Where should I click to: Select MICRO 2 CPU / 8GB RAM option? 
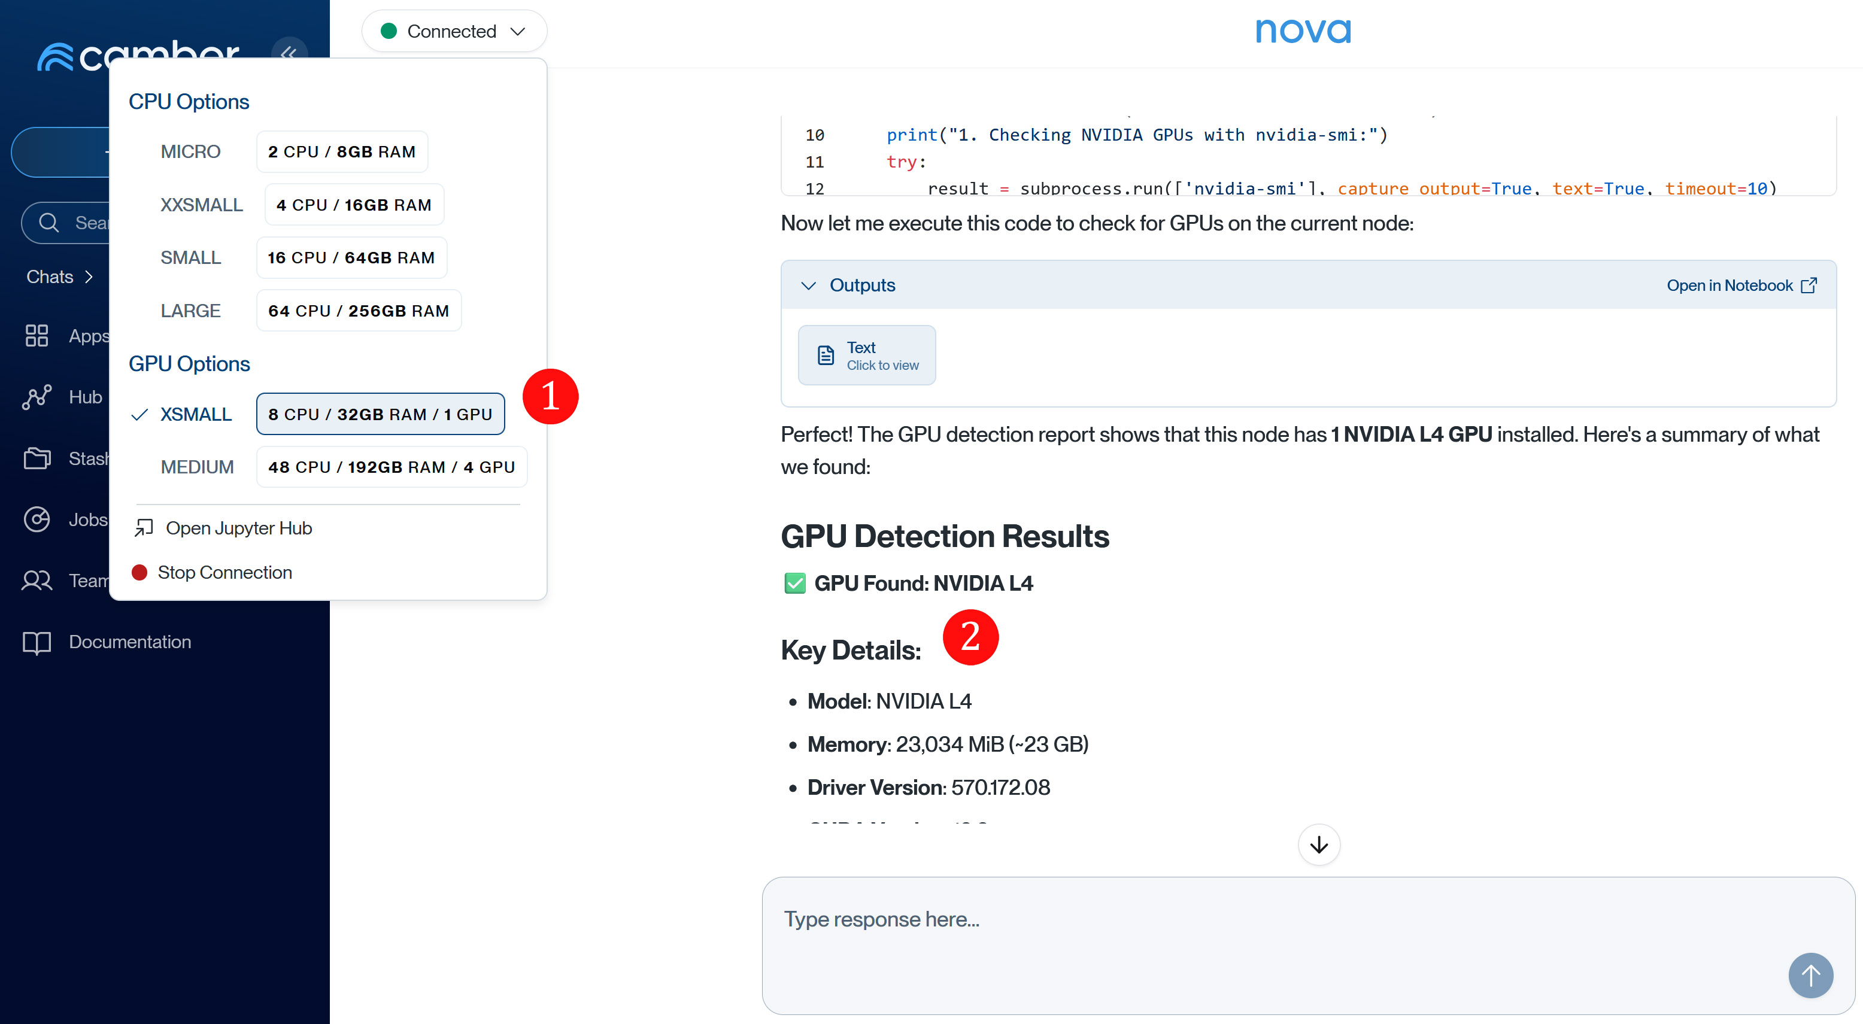[341, 152]
